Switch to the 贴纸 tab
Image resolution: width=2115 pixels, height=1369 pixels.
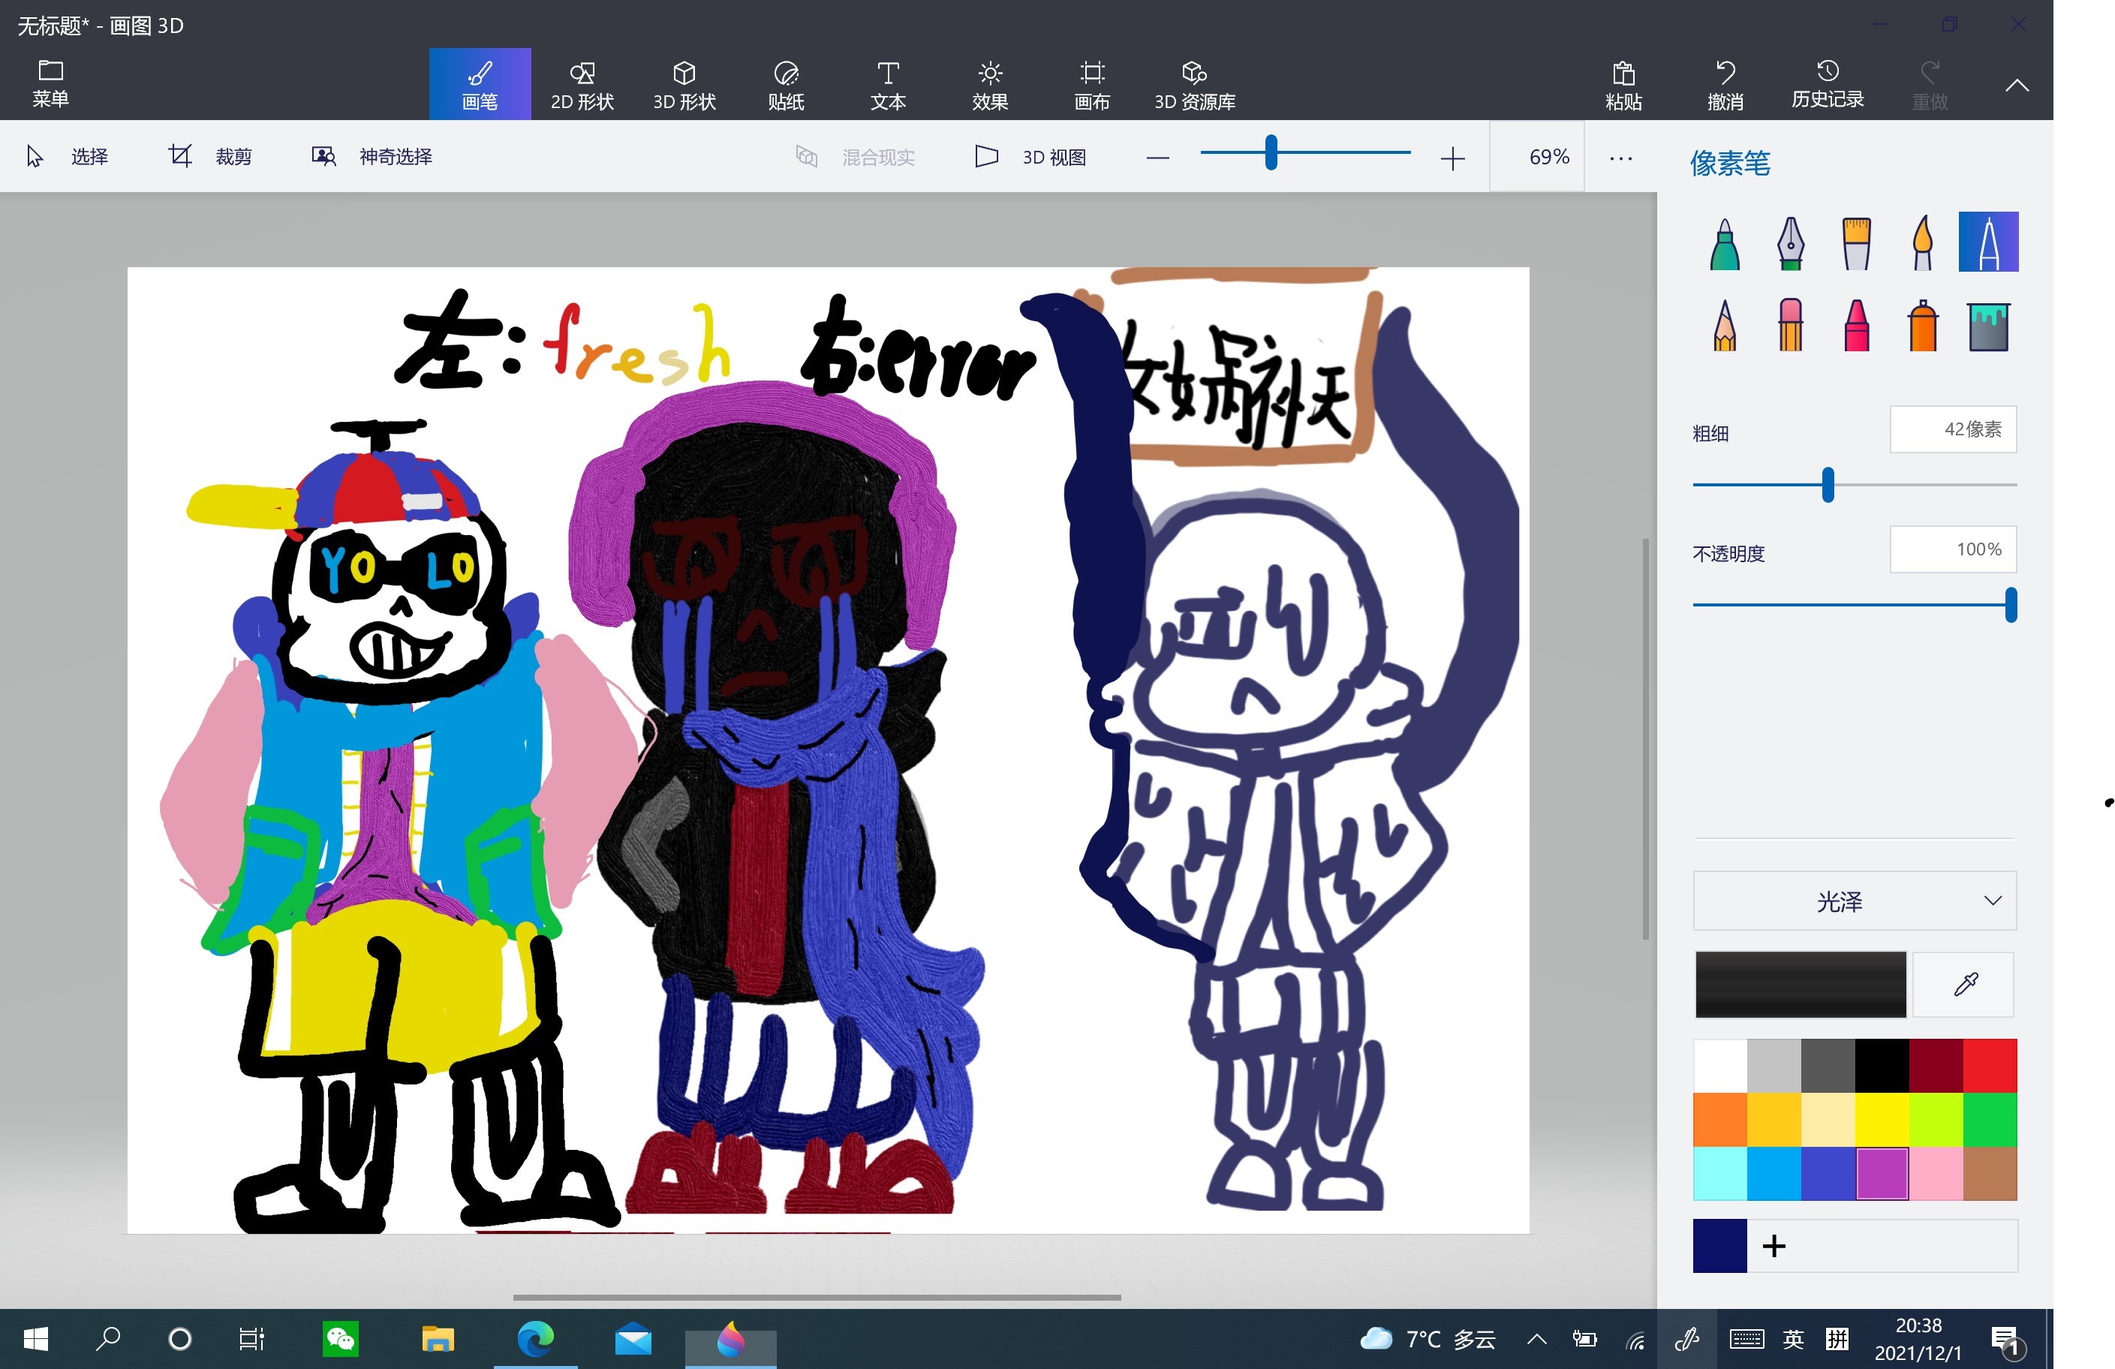(787, 85)
